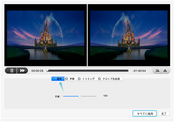Click the flip horizontal mirror icon
The width and height of the screenshot is (174, 122).
(x=165, y=71)
